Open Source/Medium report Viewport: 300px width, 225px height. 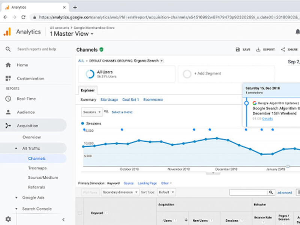tap(43, 177)
